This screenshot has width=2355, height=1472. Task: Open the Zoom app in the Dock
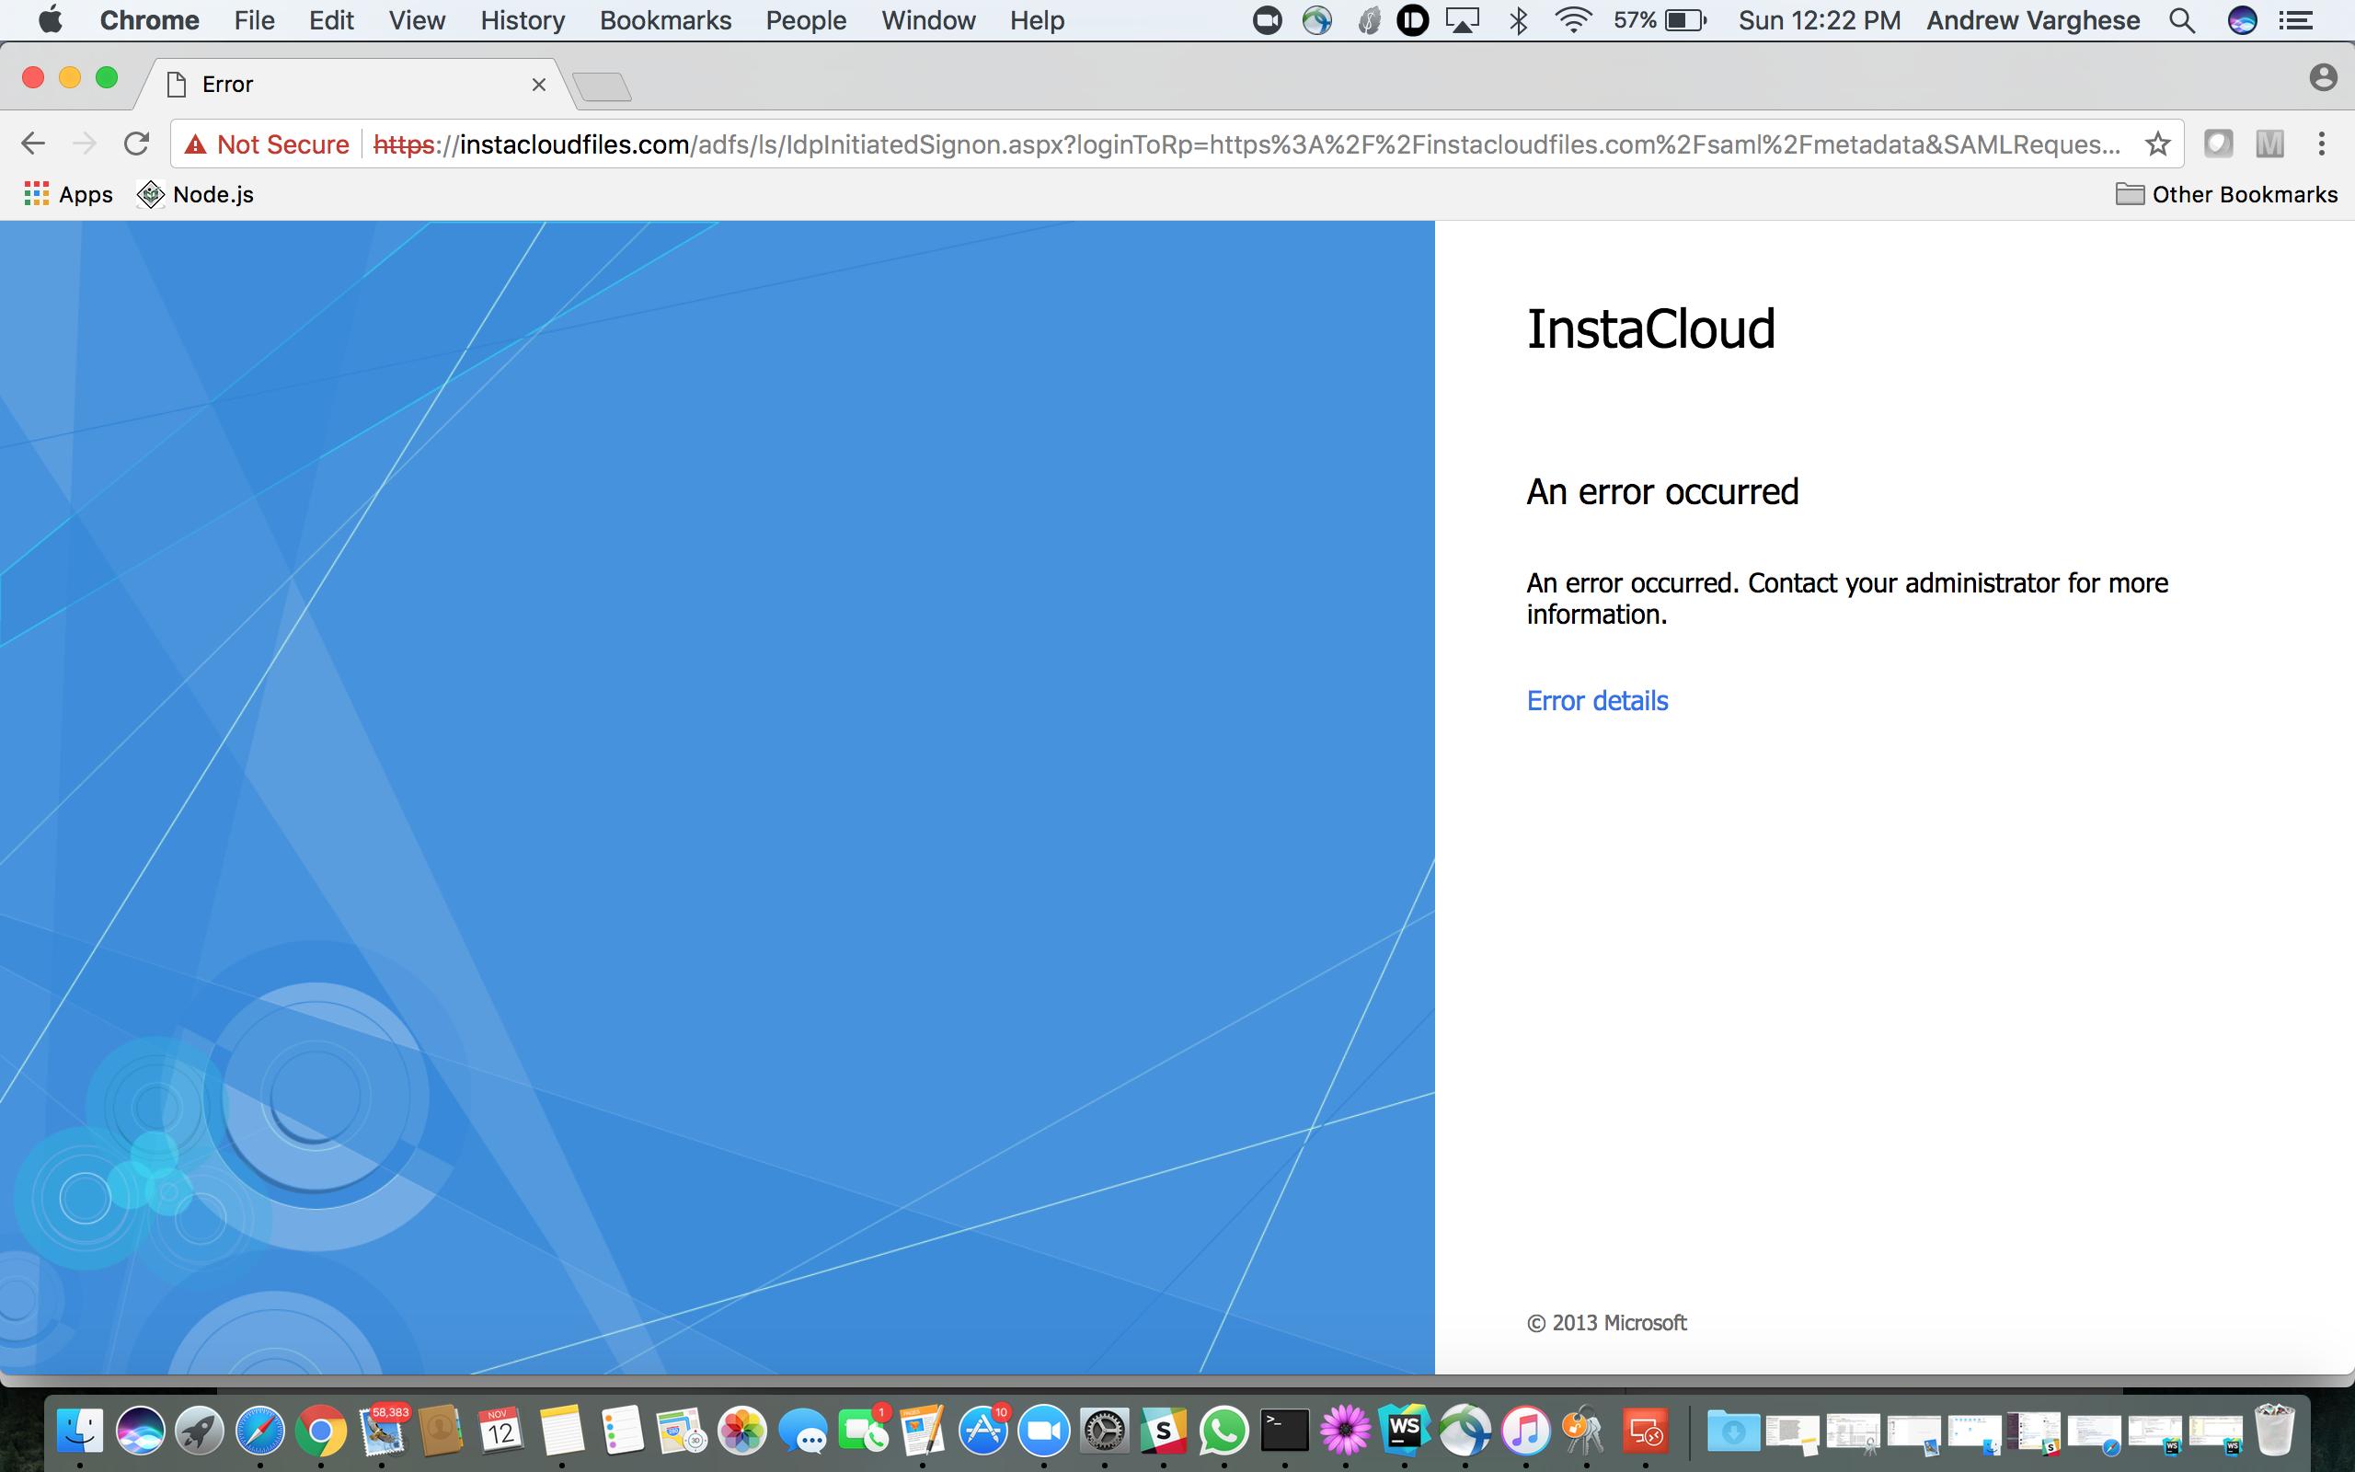(1043, 1432)
